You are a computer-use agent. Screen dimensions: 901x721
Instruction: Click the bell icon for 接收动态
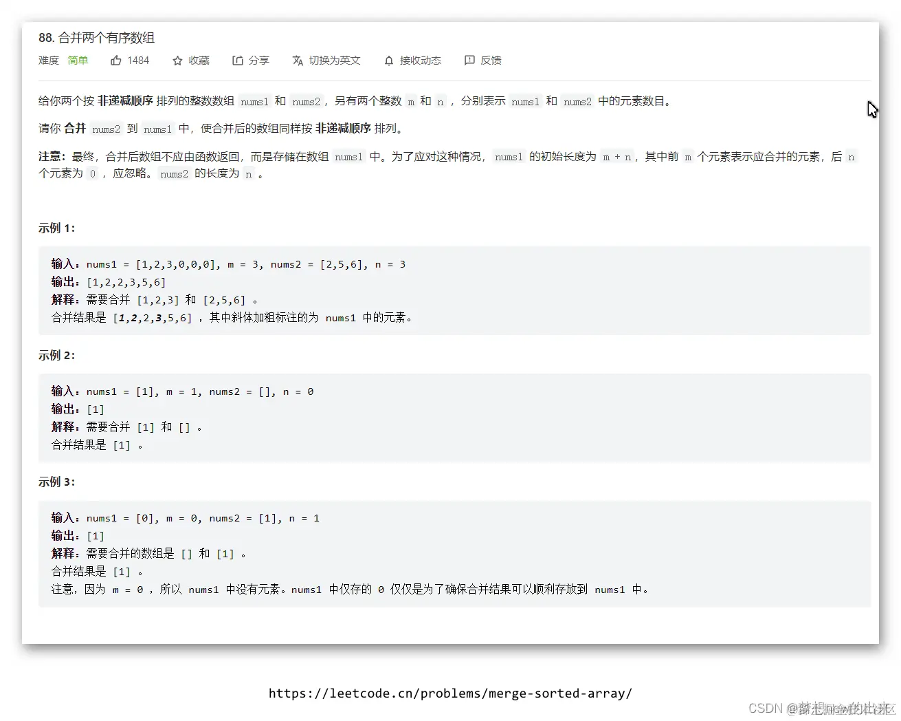click(x=388, y=61)
